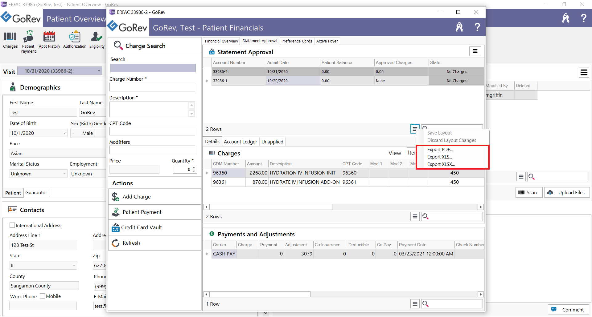
Task: Sort by the Patient Balance column header
Action: [x=347, y=62]
